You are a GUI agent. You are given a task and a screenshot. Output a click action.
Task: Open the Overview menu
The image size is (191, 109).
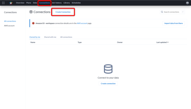[20, 3]
